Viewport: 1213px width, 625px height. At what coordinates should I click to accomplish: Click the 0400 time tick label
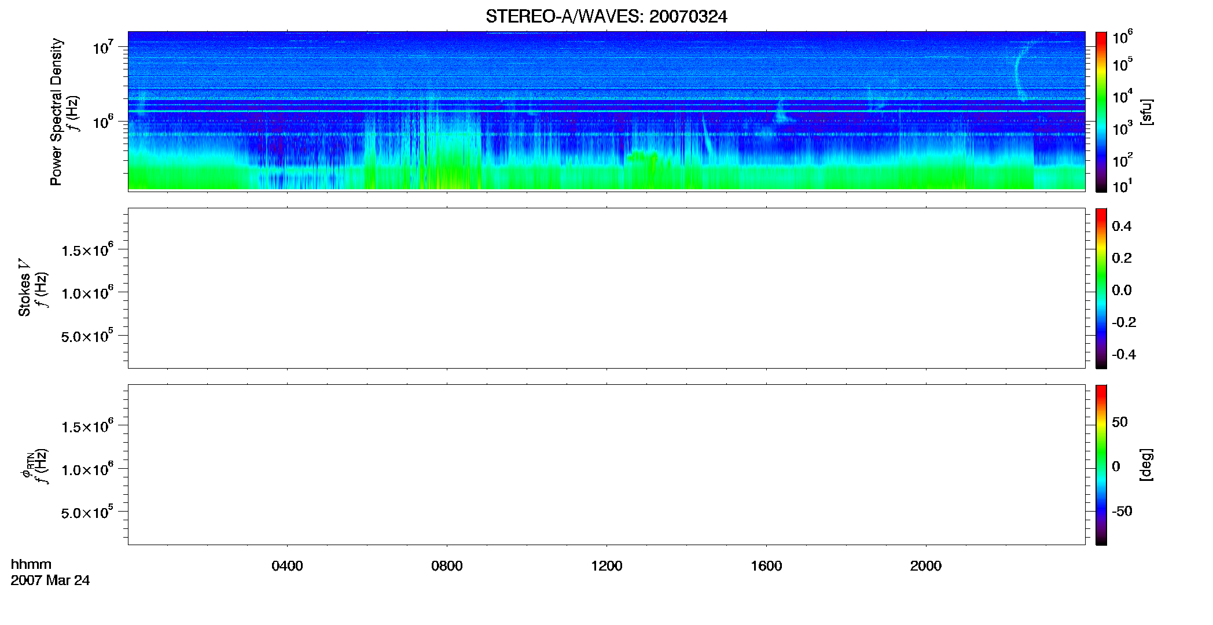pos(287,566)
